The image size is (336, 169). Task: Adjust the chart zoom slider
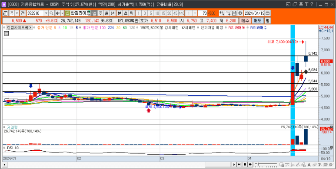click(266, 165)
